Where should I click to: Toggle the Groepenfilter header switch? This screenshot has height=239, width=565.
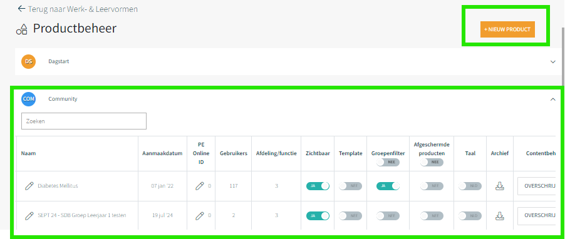388,162
